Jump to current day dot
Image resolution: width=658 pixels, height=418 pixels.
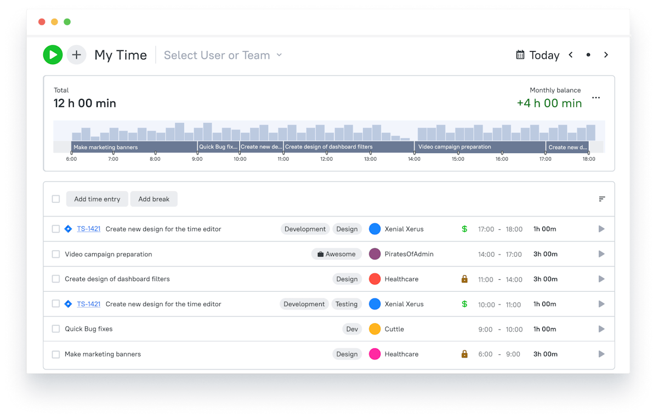pos(588,55)
